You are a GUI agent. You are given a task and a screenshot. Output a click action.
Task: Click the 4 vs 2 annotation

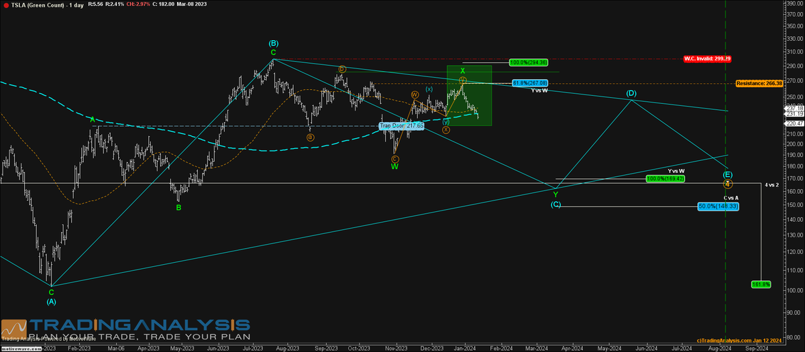773,184
